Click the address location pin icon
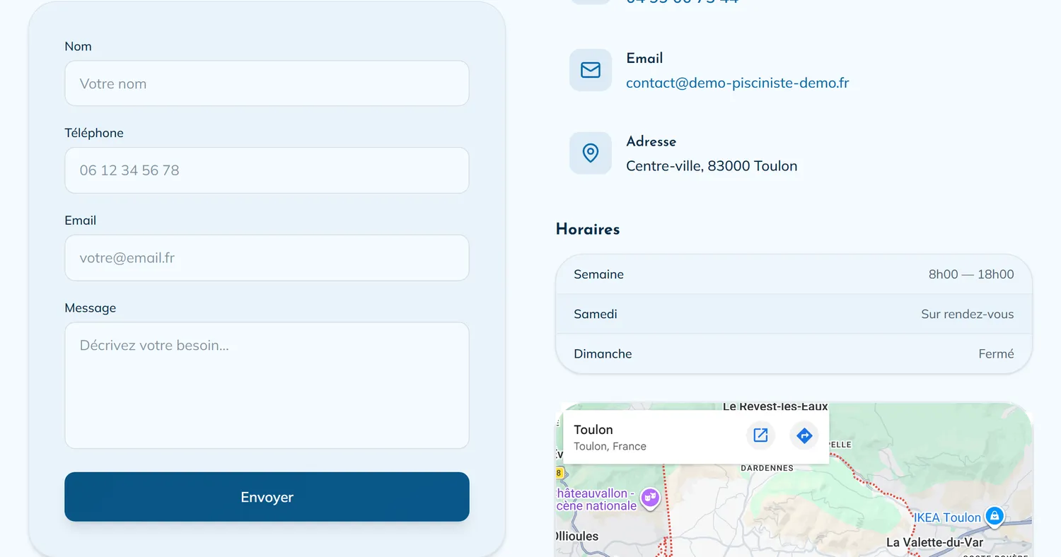Image resolution: width=1061 pixels, height=557 pixels. tap(591, 153)
